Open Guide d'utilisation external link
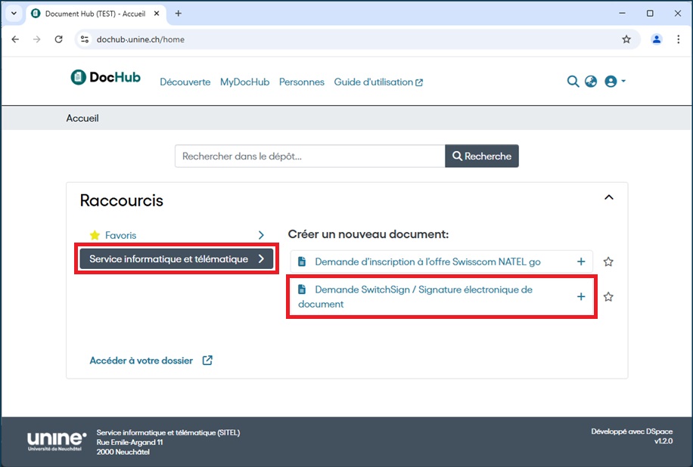Screen dimensions: 693x467 coord(378,82)
